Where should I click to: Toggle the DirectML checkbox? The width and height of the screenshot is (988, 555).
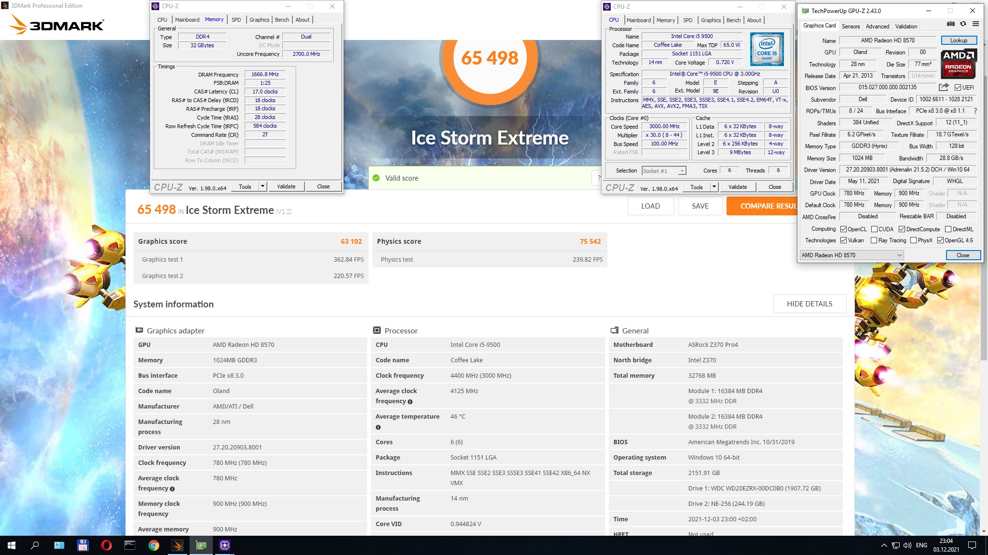click(948, 229)
